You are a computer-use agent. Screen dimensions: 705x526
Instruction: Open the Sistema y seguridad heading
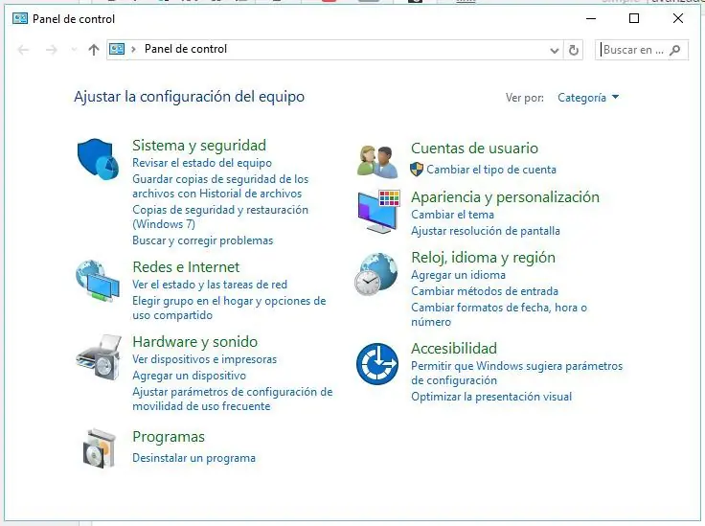point(199,146)
